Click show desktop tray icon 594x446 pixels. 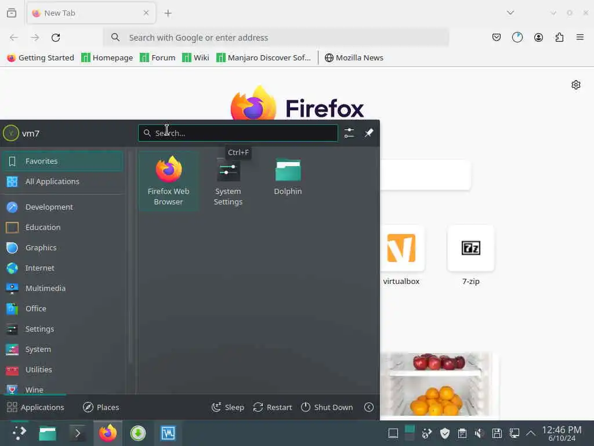click(393, 433)
